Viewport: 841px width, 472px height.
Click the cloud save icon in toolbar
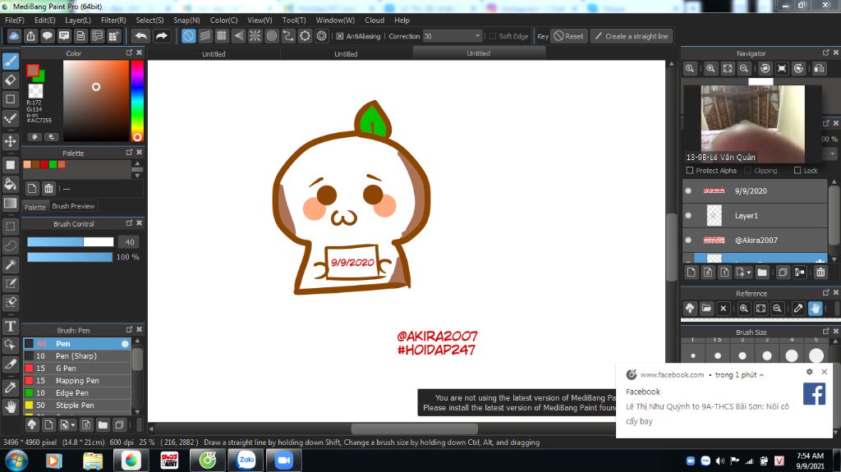14,36
